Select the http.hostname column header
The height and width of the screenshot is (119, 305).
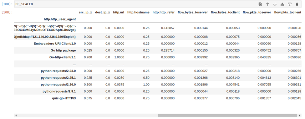point(138,12)
